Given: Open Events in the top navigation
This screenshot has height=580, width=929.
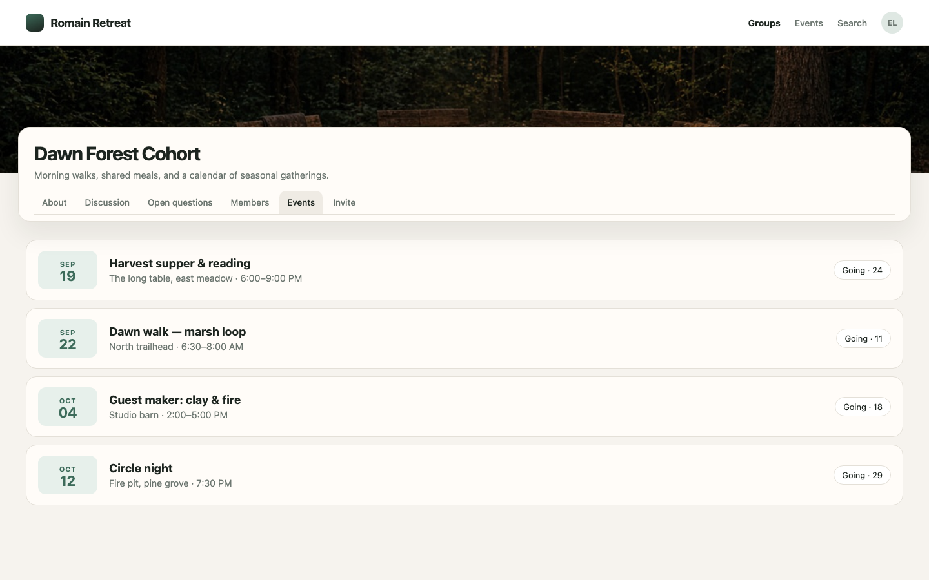Looking at the screenshot, I should (x=808, y=23).
